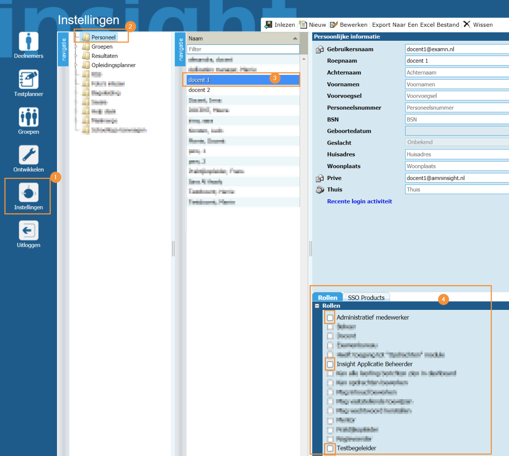
Task: Click Export Naar Een Excel Bestand
Action: pos(415,25)
